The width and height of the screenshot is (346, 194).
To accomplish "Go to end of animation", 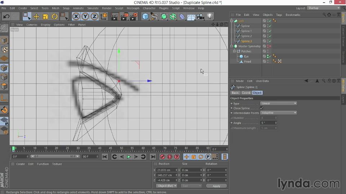I will [153, 157].
